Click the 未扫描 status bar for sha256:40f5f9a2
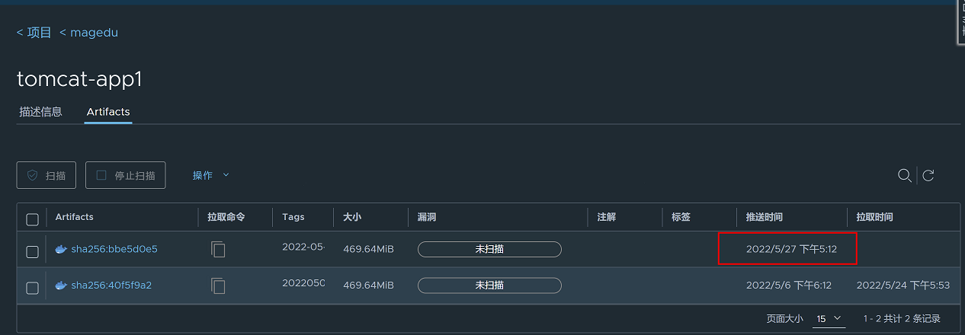 [x=489, y=286]
